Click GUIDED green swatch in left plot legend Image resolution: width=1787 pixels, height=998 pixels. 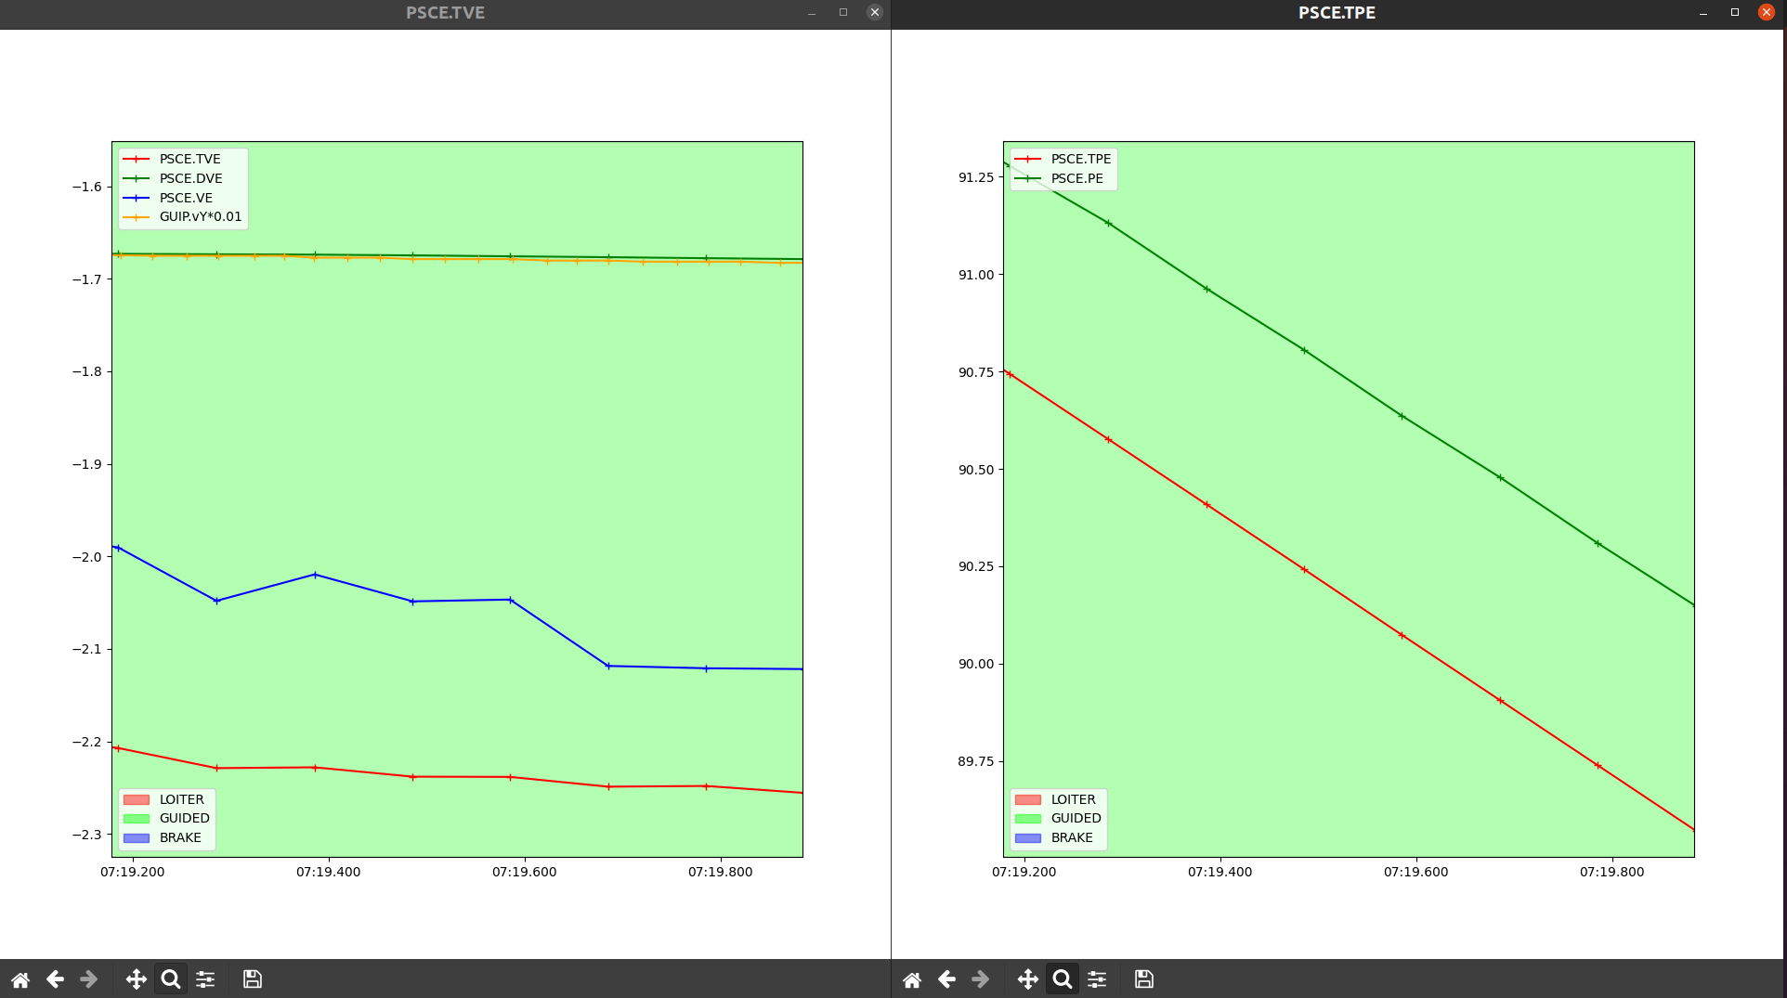(x=137, y=819)
